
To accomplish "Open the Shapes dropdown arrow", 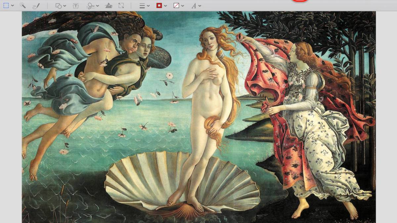I will click(x=65, y=6).
